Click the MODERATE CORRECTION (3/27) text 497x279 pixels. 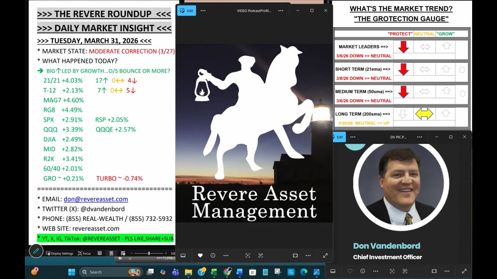[x=132, y=51]
